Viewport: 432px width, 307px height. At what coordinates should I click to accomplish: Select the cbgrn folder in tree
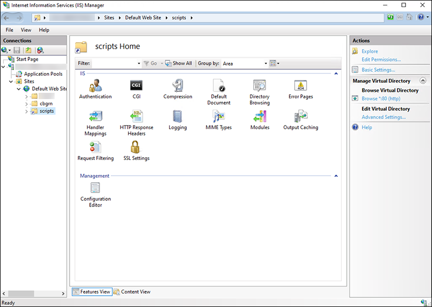(46, 104)
